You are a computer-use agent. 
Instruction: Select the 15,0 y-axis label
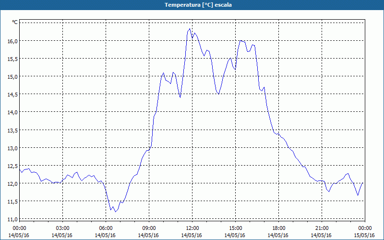(13, 77)
